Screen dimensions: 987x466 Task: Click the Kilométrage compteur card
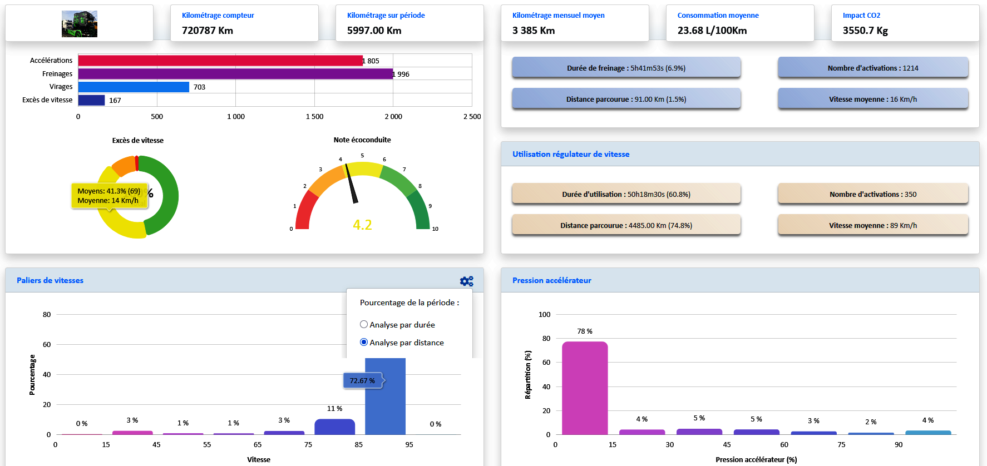244,23
